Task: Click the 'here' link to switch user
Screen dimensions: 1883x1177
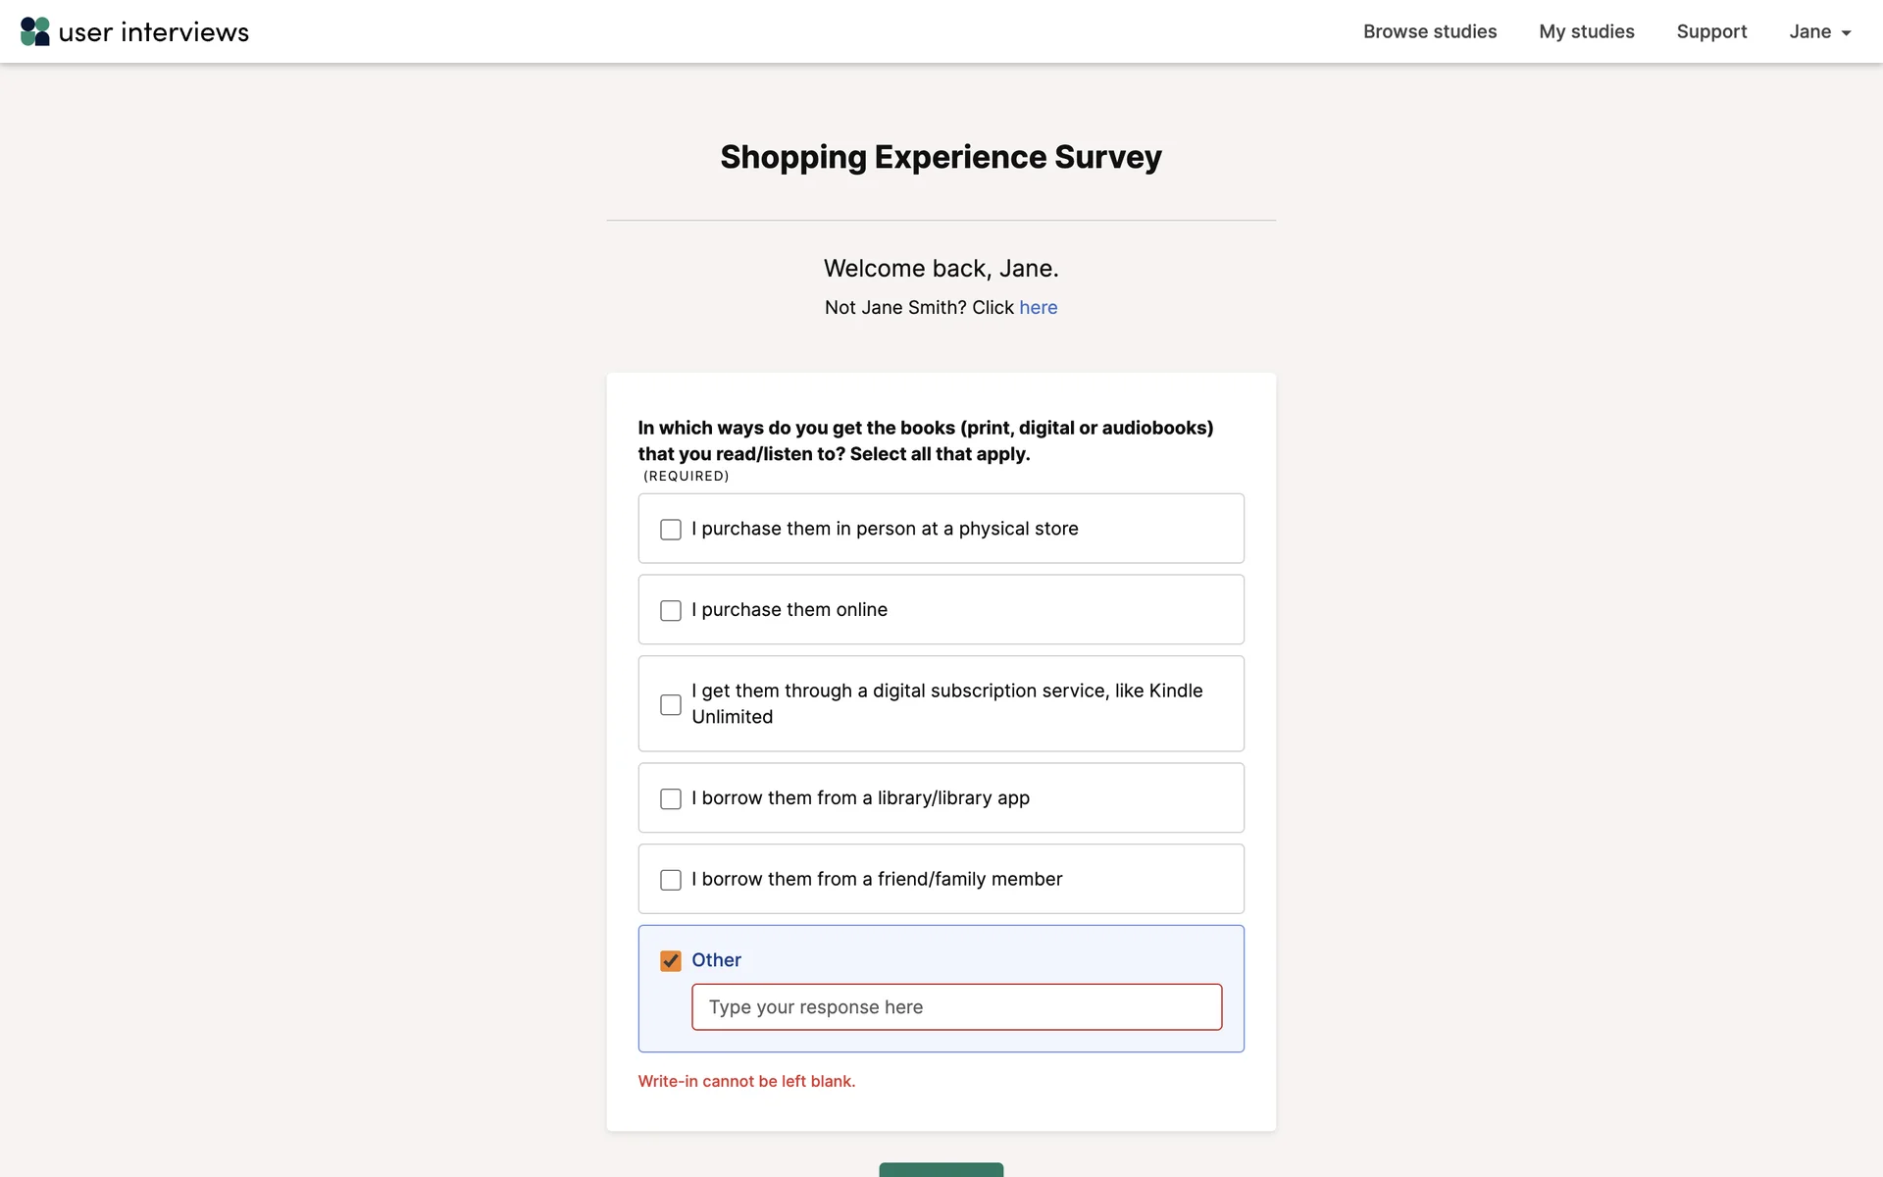Action: tap(1038, 308)
